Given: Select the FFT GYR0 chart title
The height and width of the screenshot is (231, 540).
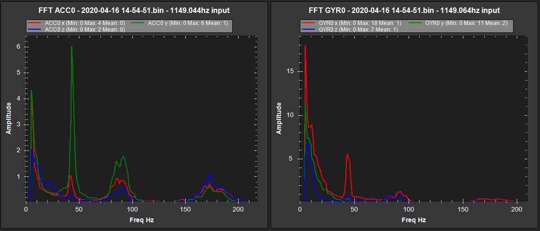Looking at the screenshot, I should [405, 11].
